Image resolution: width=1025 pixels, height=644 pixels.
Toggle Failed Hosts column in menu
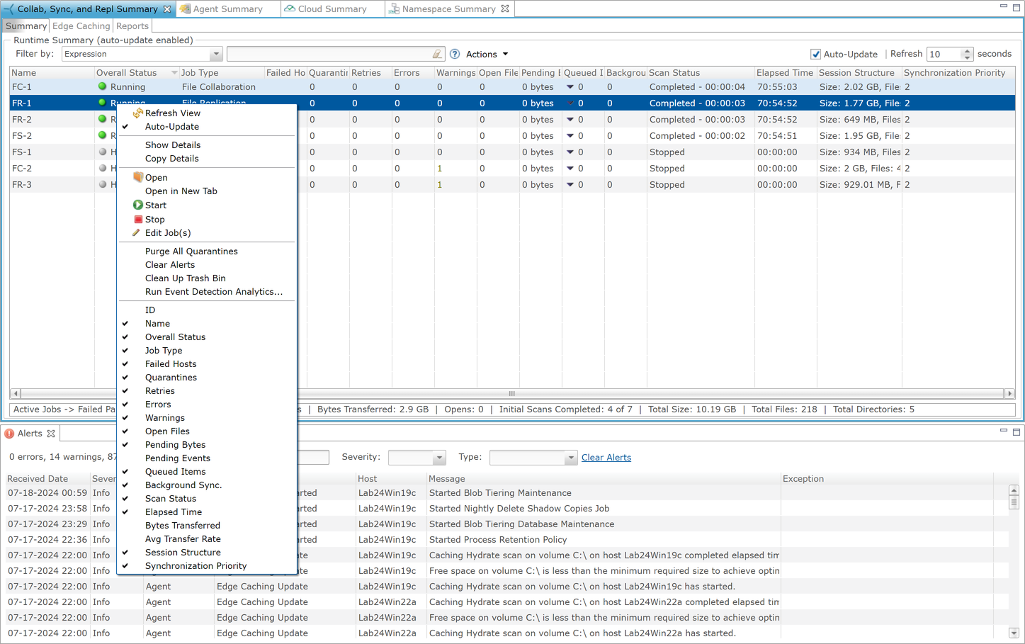pyautogui.click(x=171, y=364)
